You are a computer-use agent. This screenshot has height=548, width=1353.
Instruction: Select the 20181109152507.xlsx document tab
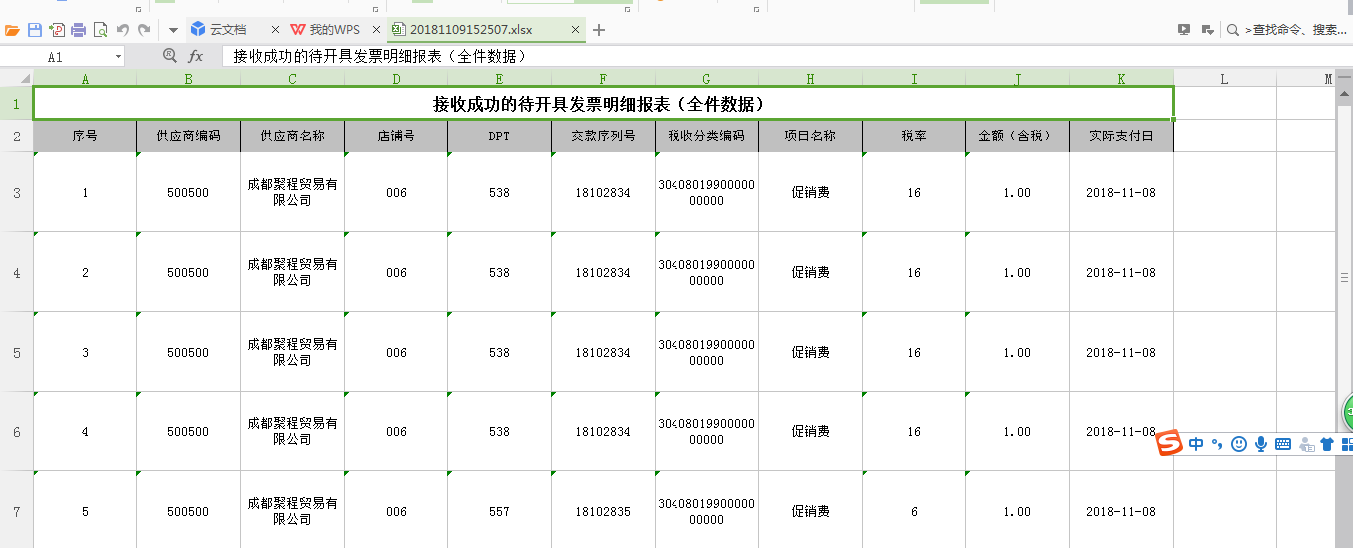(x=471, y=30)
